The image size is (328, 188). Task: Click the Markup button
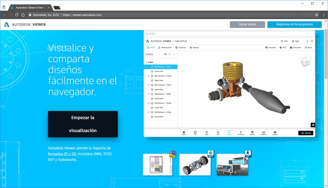click(x=306, y=133)
